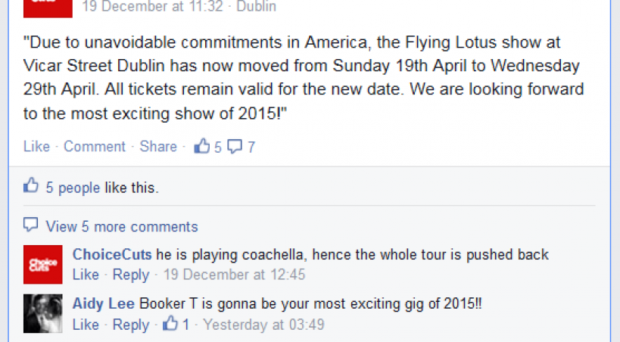Click the speech bubble comment count icon
This screenshot has width=620, height=342.
click(x=235, y=146)
